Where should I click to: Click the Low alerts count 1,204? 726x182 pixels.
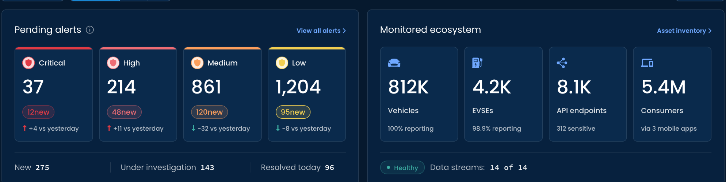coord(298,87)
